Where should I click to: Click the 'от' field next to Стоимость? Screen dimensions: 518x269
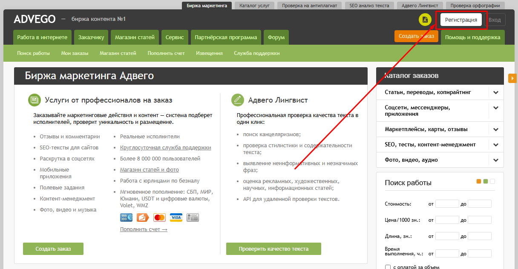tap(447, 204)
